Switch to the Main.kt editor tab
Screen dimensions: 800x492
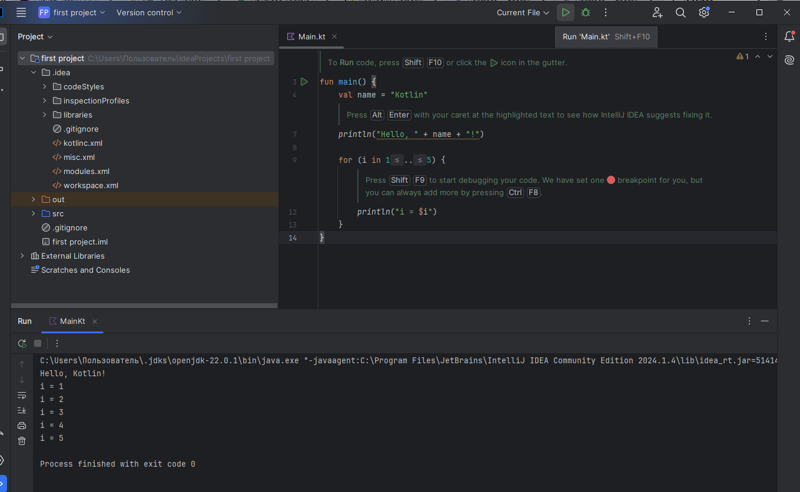click(x=311, y=36)
